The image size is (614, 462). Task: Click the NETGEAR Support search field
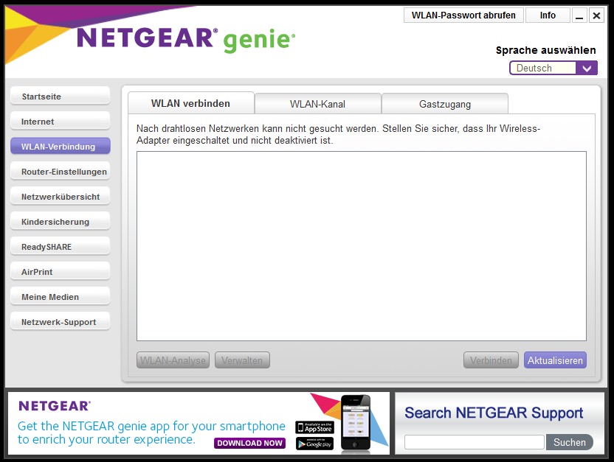475,442
